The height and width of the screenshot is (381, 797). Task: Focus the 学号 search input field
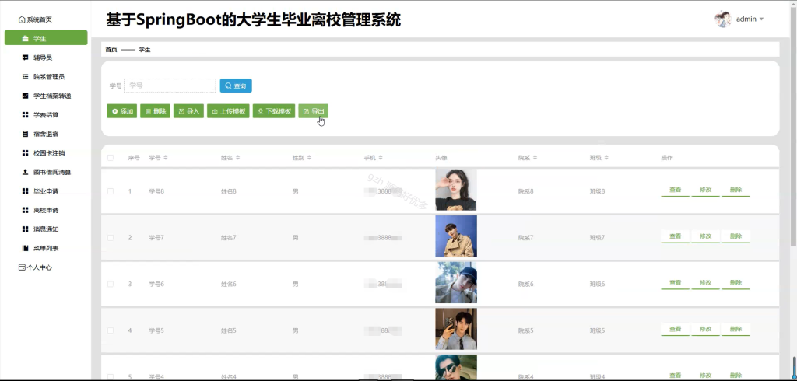coord(170,86)
